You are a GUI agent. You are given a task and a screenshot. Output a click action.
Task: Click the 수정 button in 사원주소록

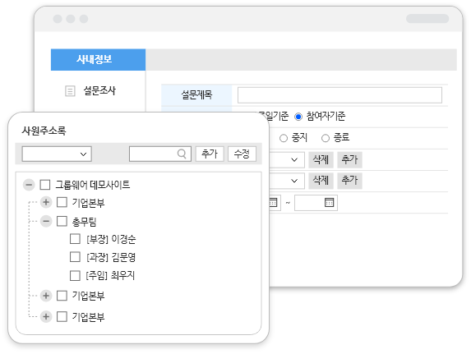(x=242, y=154)
